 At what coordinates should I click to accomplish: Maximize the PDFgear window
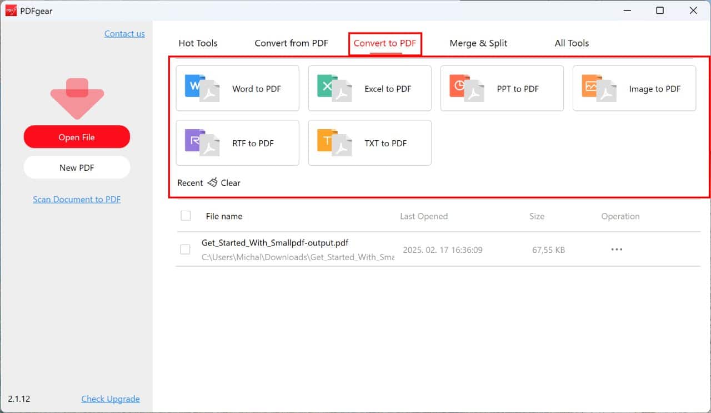tap(660, 11)
